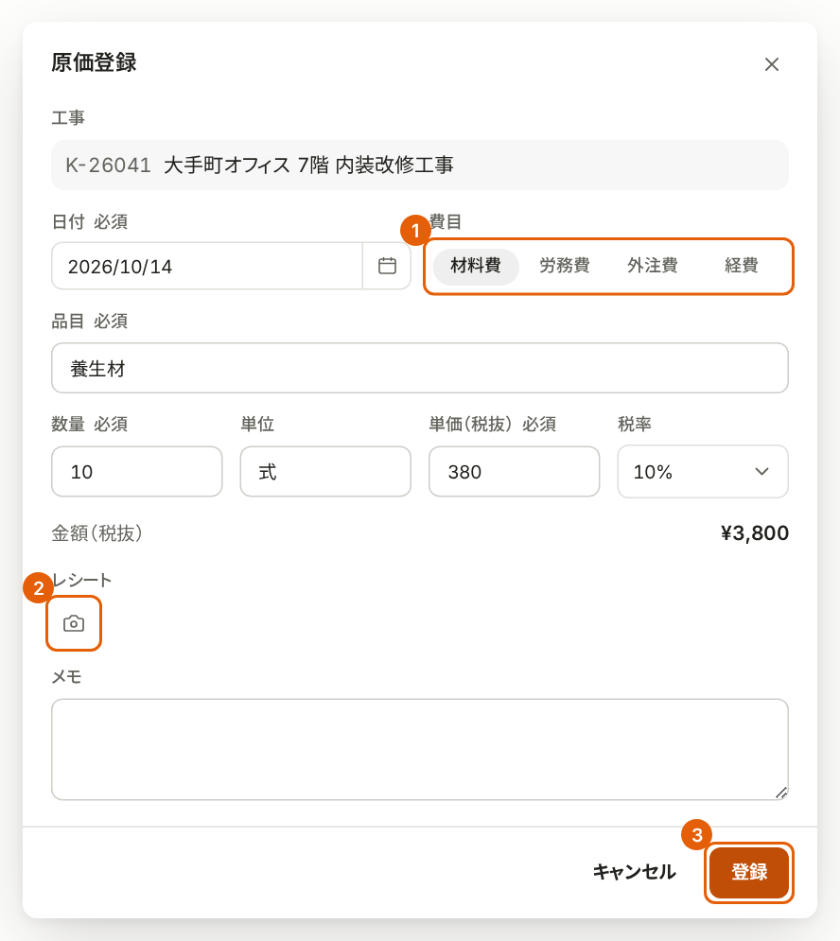Open the calendar date picker icon
840x941 pixels.
pos(387,266)
